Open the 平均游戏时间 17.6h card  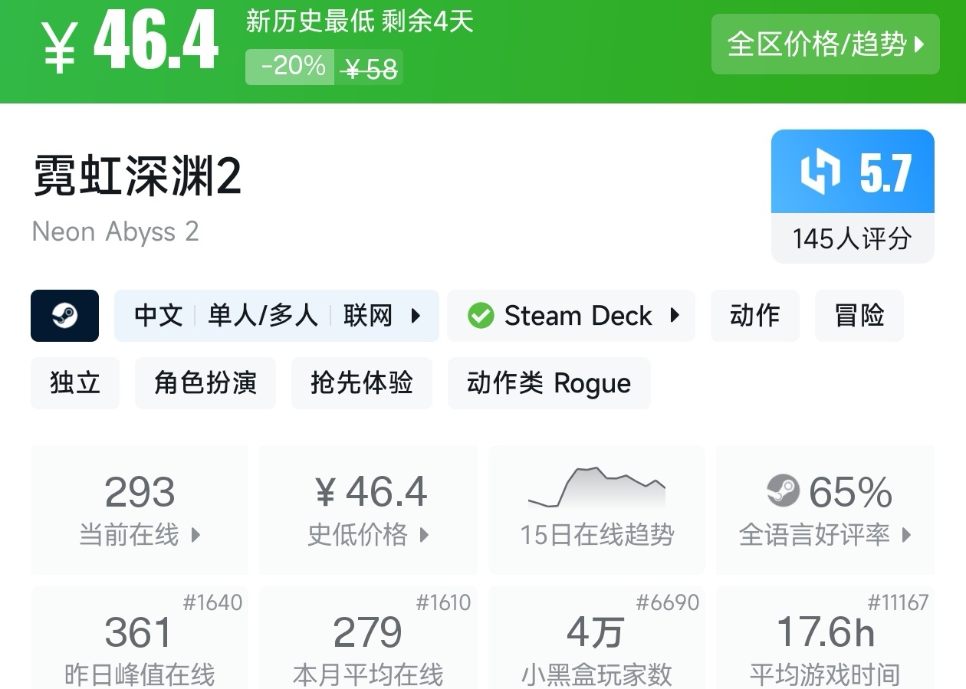825,637
